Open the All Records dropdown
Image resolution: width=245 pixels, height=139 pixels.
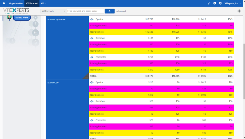(x=53, y=11)
